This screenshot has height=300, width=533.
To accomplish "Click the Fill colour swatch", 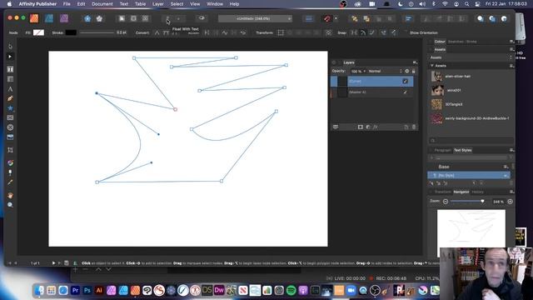I will (38, 32).
